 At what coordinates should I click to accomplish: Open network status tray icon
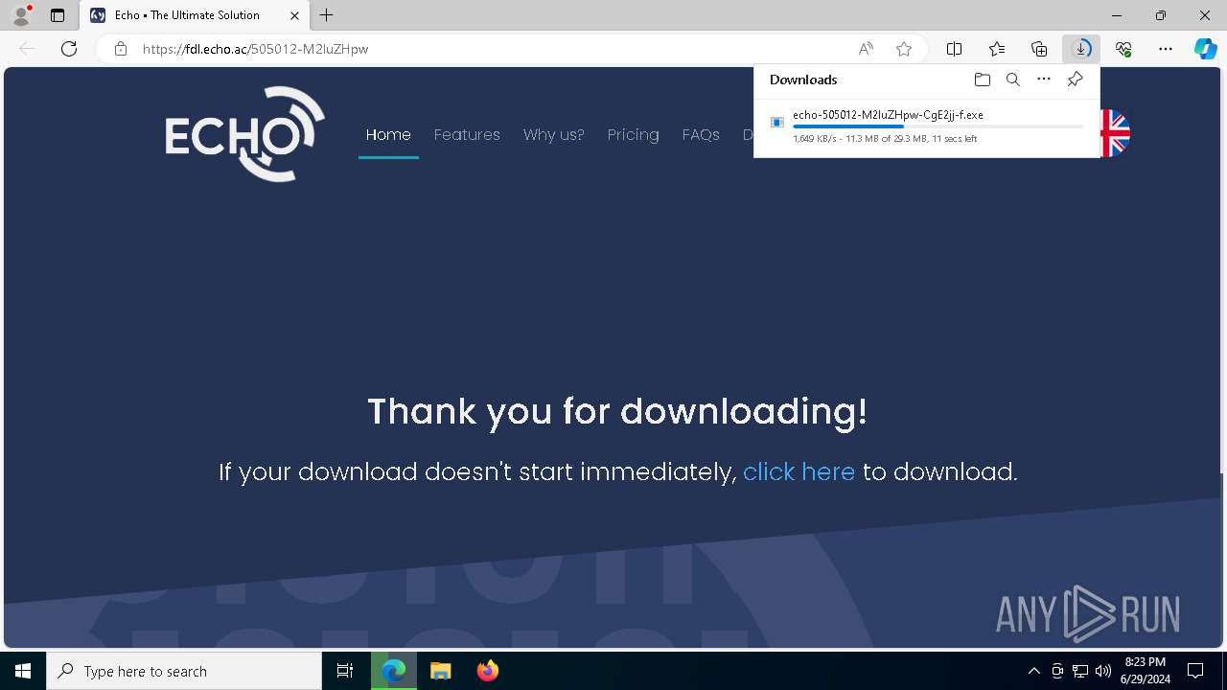[x=1080, y=671]
